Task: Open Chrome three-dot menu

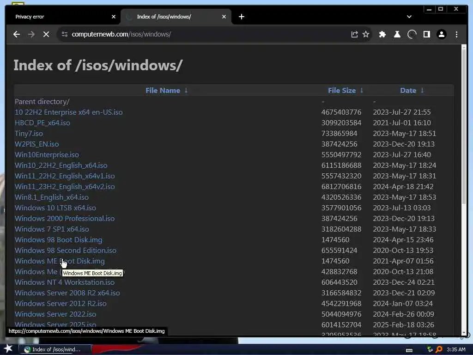Action: [x=456, y=34]
